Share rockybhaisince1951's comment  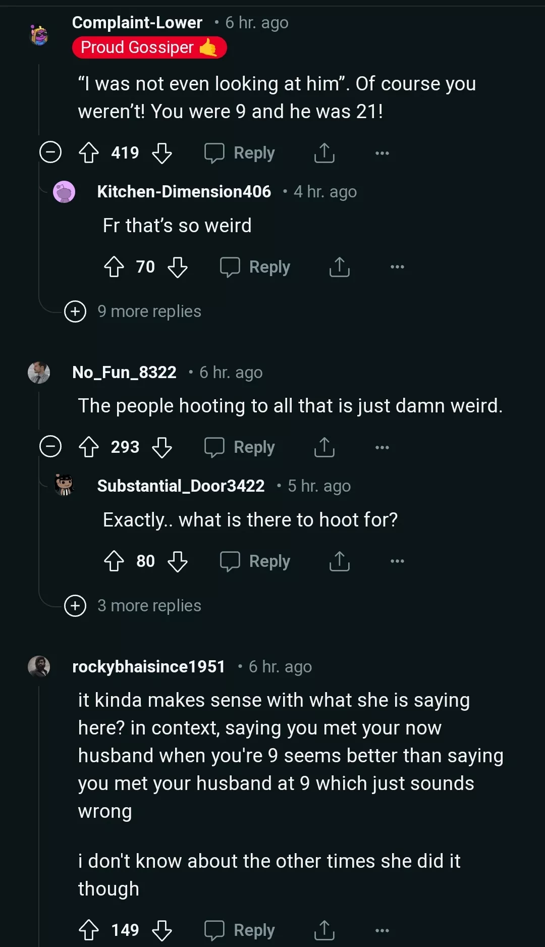tap(324, 930)
